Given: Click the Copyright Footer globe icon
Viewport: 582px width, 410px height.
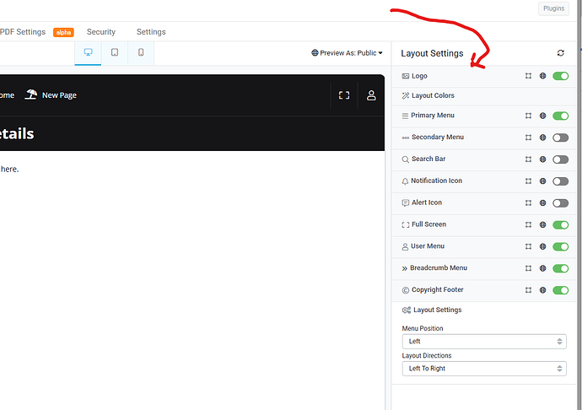Looking at the screenshot, I should [542, 290].
